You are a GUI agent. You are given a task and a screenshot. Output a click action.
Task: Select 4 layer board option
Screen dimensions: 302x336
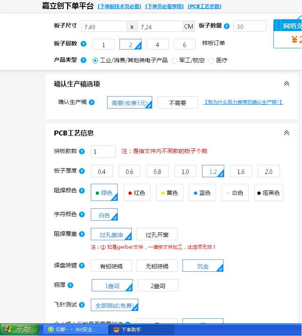[x=157, y=44]
